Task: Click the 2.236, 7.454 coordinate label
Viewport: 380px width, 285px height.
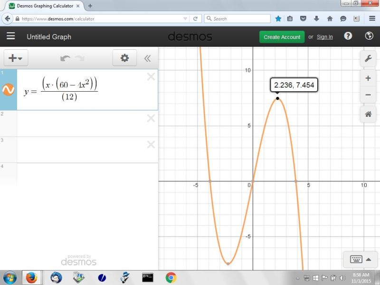Action: click(x=294, y=85)
